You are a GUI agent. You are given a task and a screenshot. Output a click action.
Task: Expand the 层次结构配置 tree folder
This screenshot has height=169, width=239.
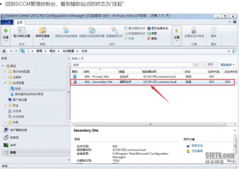click(x=6, y=71)
